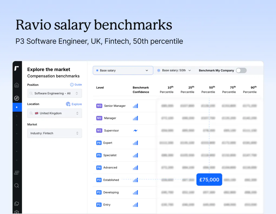Click the Search magnifier icon in the sidebar
Image resolution: width=276 pixels, height=214 pixels.
pos(17,186)
